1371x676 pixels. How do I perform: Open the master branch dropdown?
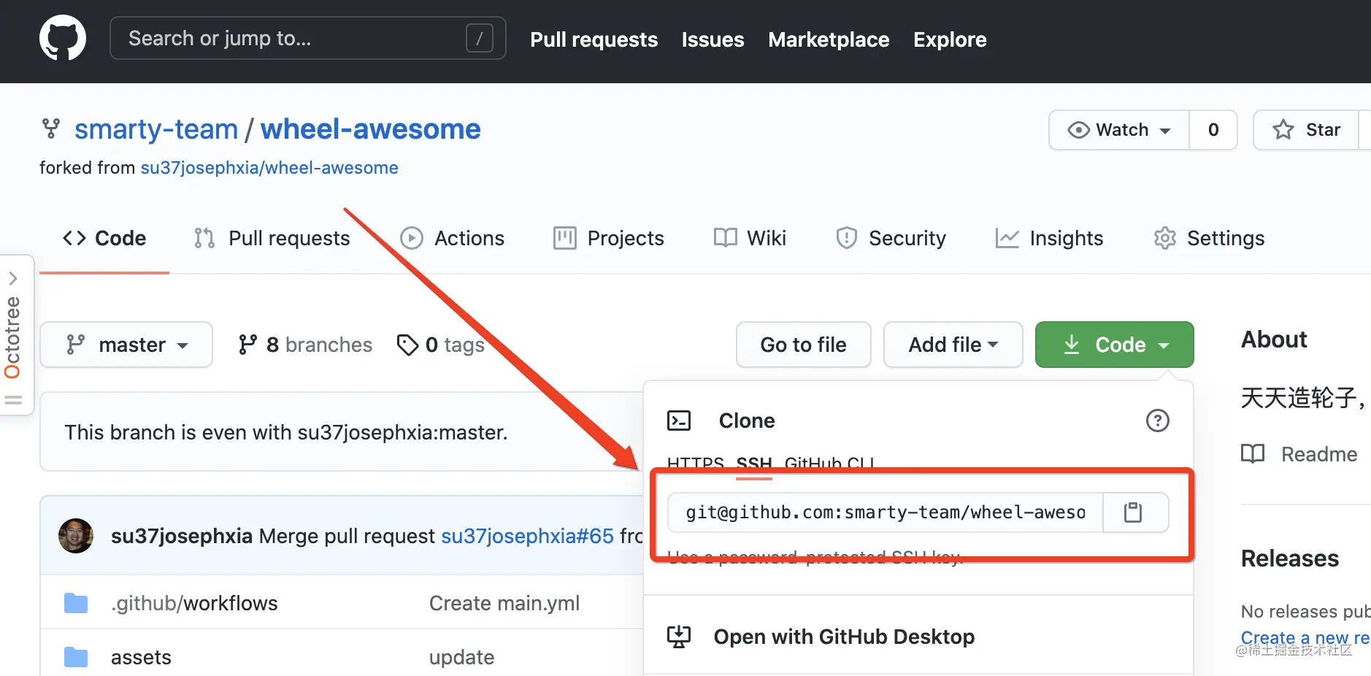pos(126,345)
